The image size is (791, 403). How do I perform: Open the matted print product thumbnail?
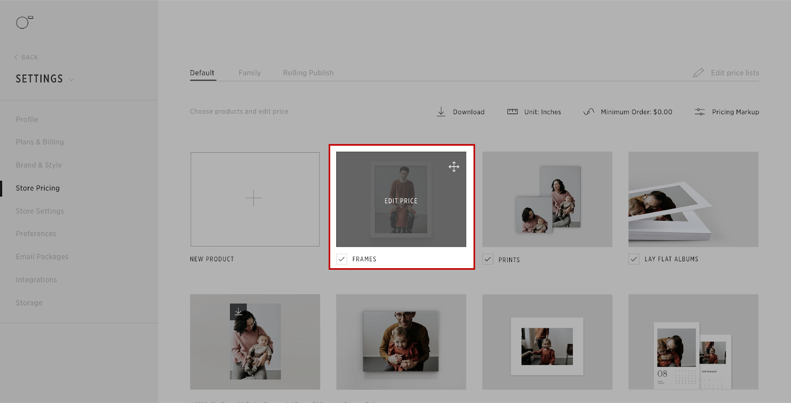[x=547, y=342]
